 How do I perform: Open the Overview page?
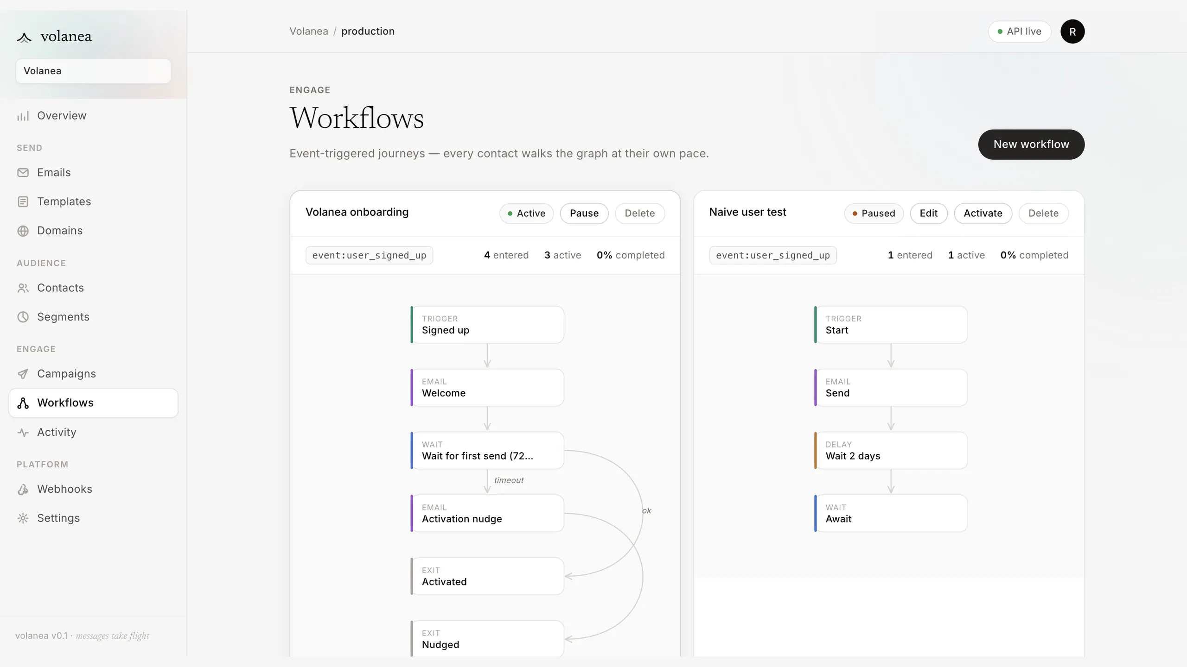pyautogui.click(x=93, y=116)
